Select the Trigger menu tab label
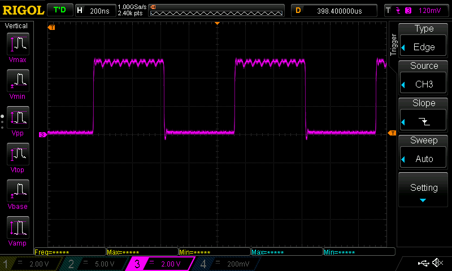Viewport: 452px width, 271px height. pyautogui.click(x=393, y=45)
